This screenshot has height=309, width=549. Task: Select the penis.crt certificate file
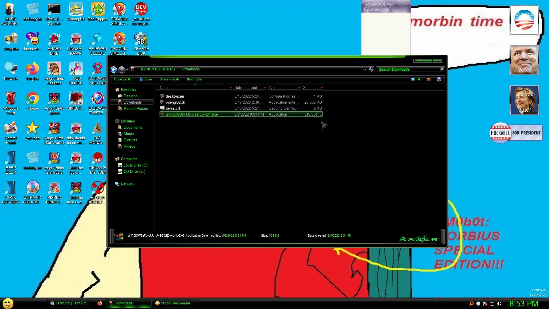(173, 108)
